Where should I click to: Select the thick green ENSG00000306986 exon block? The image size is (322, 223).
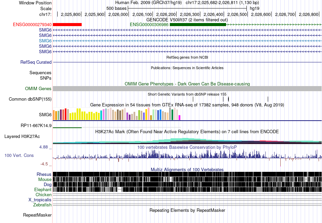click(x=198, y=25)
